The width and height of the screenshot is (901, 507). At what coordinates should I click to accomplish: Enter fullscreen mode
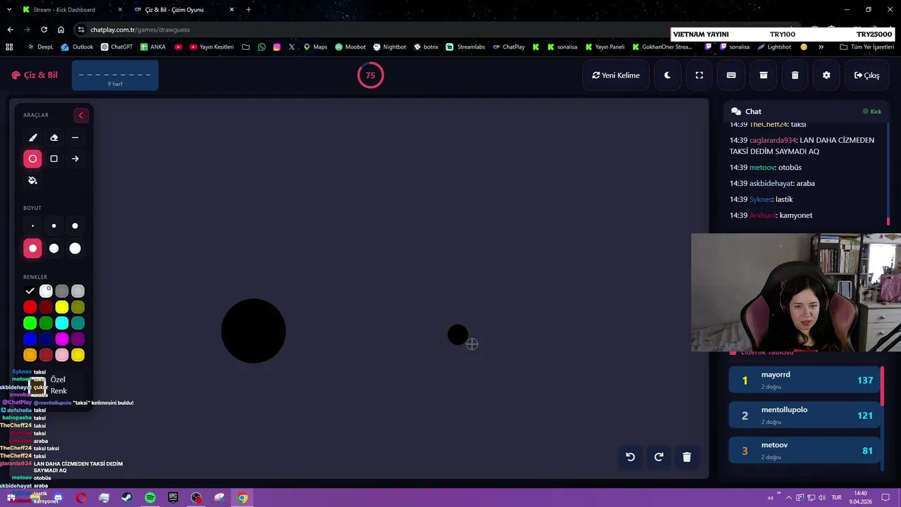tap(699, 75)
